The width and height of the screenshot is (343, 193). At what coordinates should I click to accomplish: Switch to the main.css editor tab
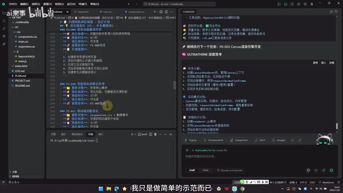click(x=106, y=12)
